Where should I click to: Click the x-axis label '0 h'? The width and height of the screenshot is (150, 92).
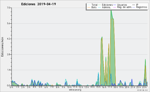[11, 87]
